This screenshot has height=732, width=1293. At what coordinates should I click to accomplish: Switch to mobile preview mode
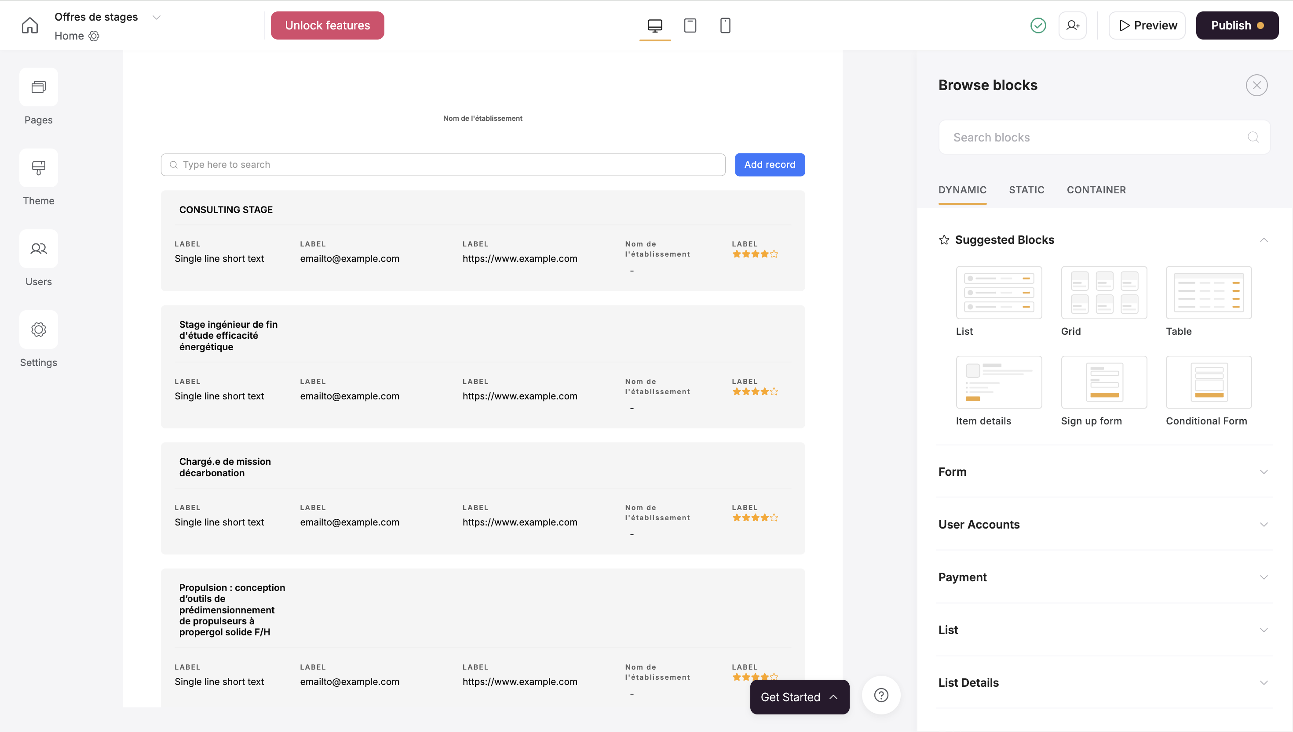725,25
